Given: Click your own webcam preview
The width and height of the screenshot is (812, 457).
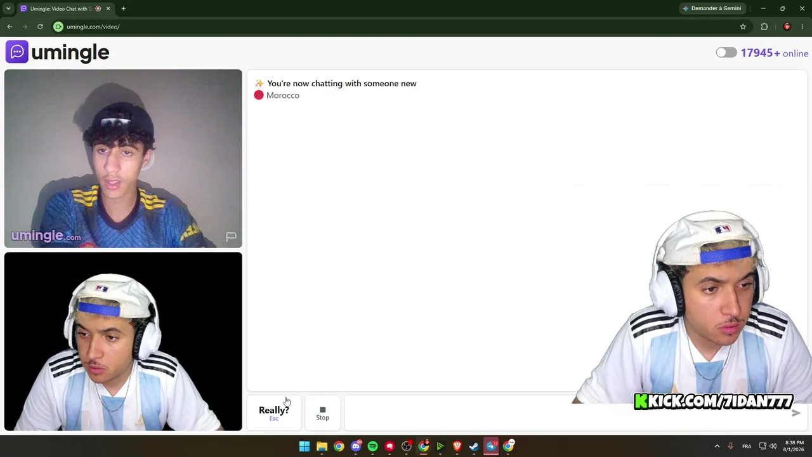Looking at the screenshot, I should point(123,341).
